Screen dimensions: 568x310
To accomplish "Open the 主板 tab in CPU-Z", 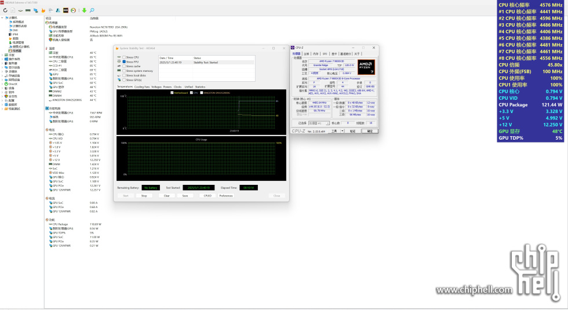I will [307, 53].
